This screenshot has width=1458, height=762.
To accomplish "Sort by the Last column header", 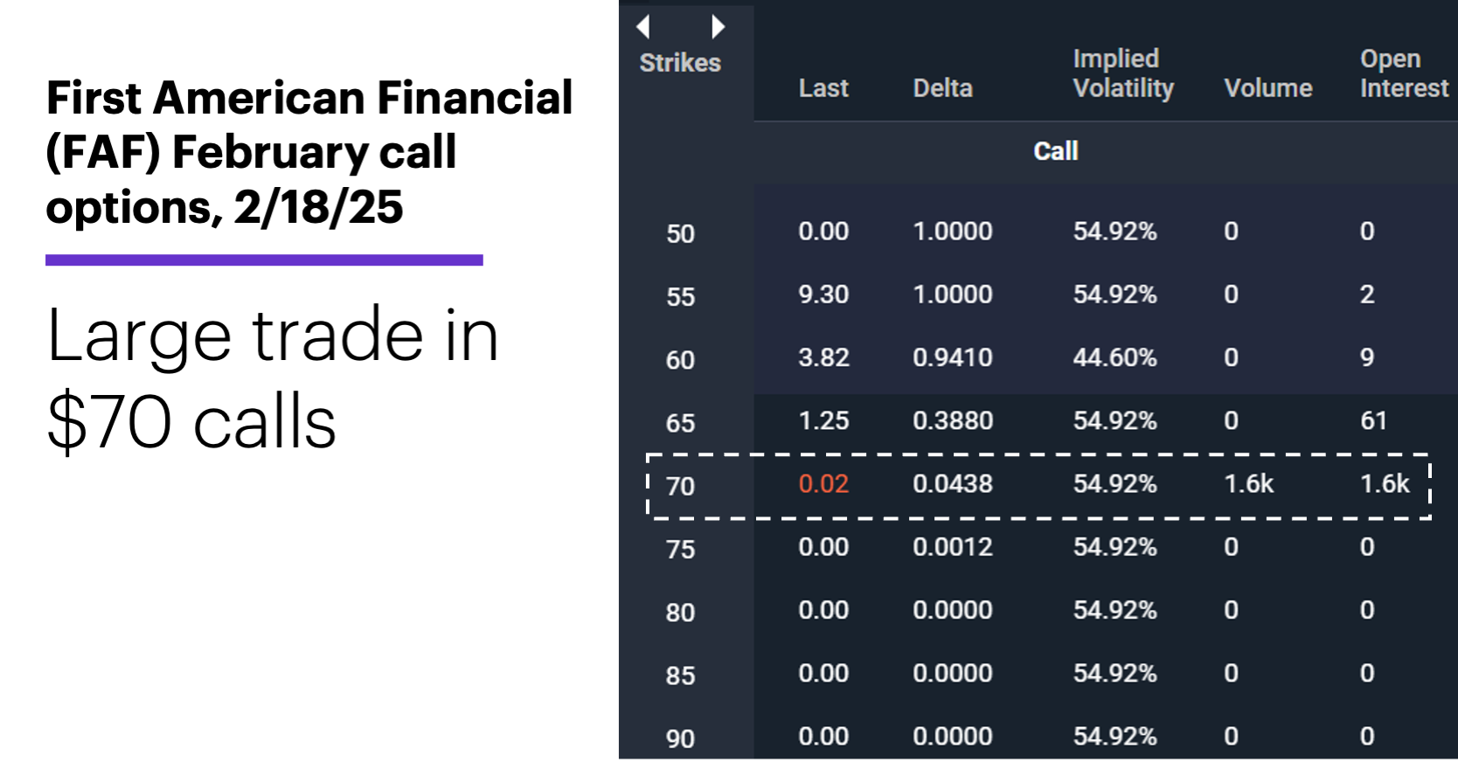I will click(823, 87).
